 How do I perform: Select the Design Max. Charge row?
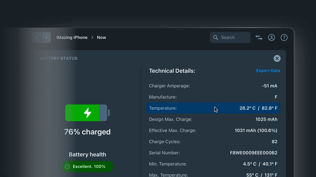click(x=213, y=119)
